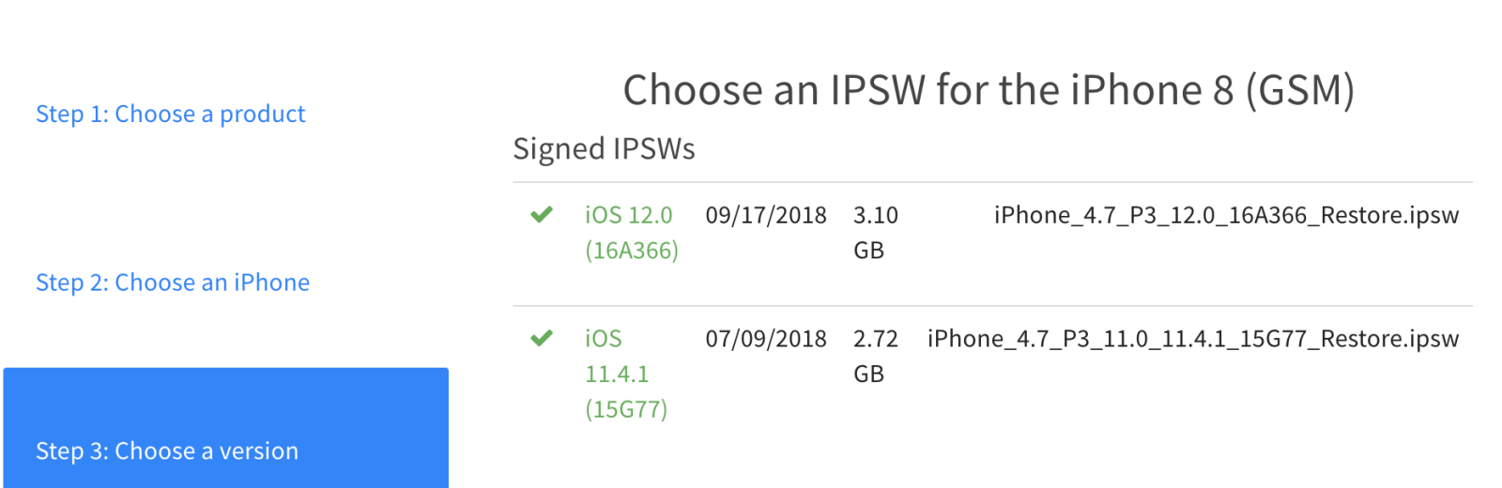Go back to Step 1: Choose a product
1502x488 pixels.
170,114
